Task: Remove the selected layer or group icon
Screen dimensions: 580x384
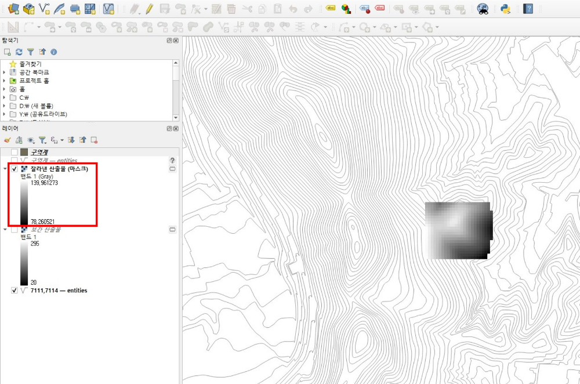Action: pyautogui.click(x=94, y=140)
